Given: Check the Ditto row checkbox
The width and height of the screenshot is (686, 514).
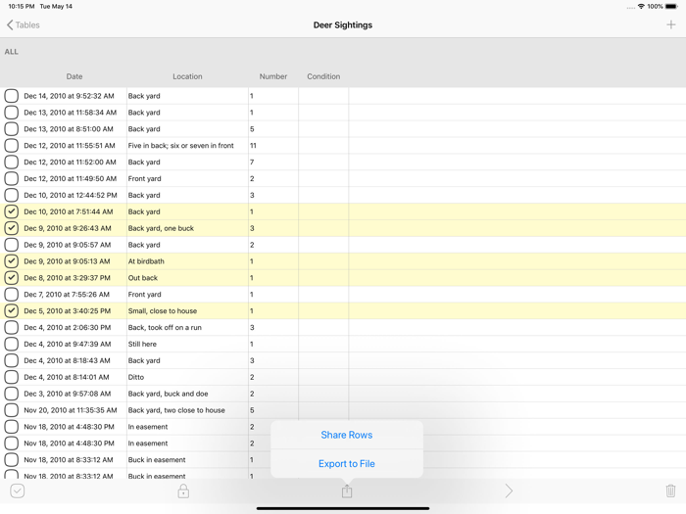Looking at the screenshot, I should (x=12, y=377).
